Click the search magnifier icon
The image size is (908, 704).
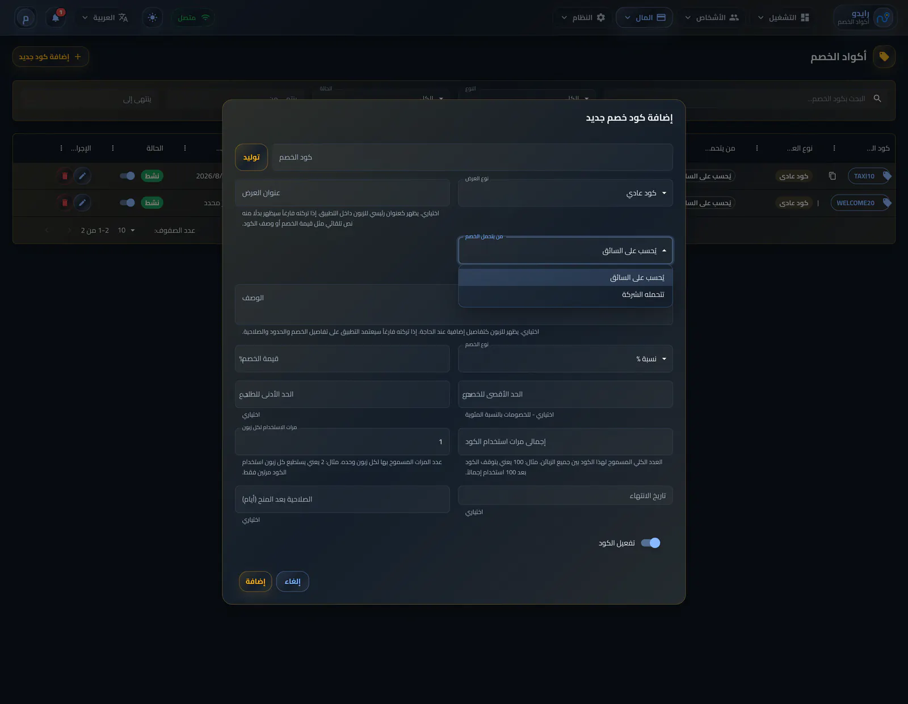click(x=877, y=99)
